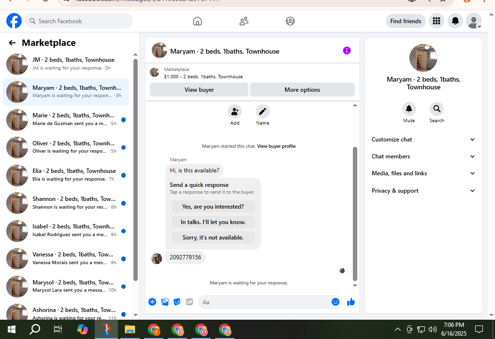This screenshot has height=339, width=495.
Task: Open the Friends icon in top navigation
Action: point(244,21)
